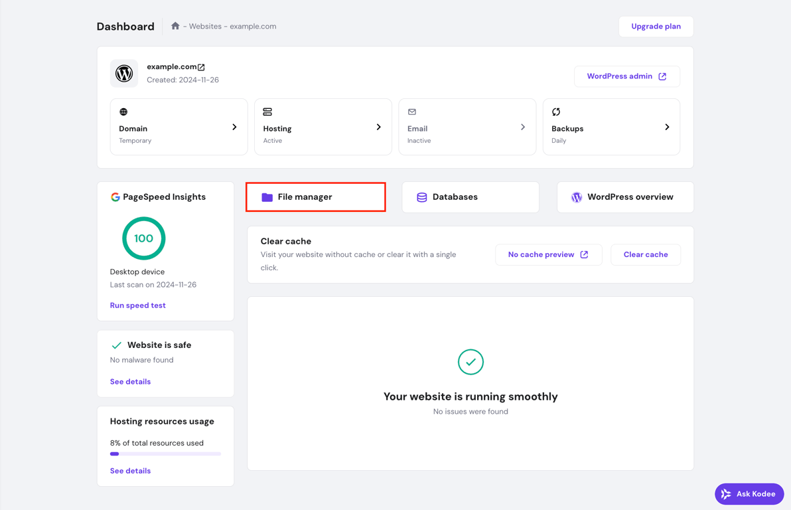791x510 pixels.
Task: Click the Google icon next to PageSpeed Insights
Action: (x=114, y=197)
